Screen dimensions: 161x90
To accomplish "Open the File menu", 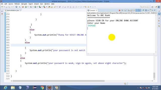I will [x=2, y=4].
